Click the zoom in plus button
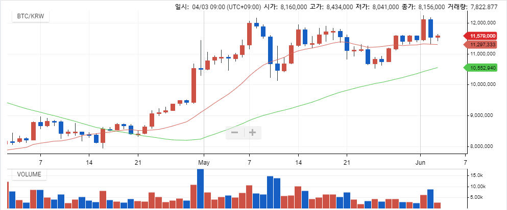Viewport: 507px width, 210px height. [253, 133]
